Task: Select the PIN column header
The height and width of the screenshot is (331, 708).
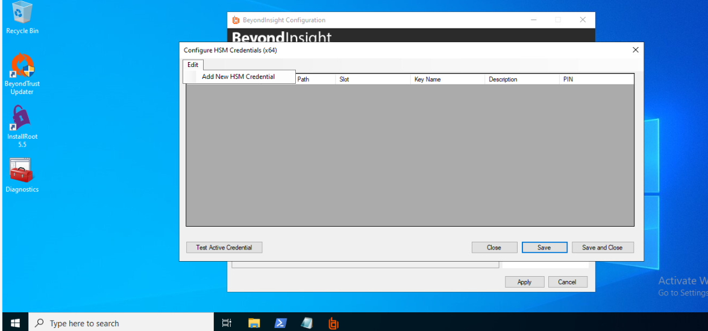Action: click(597, 79)
